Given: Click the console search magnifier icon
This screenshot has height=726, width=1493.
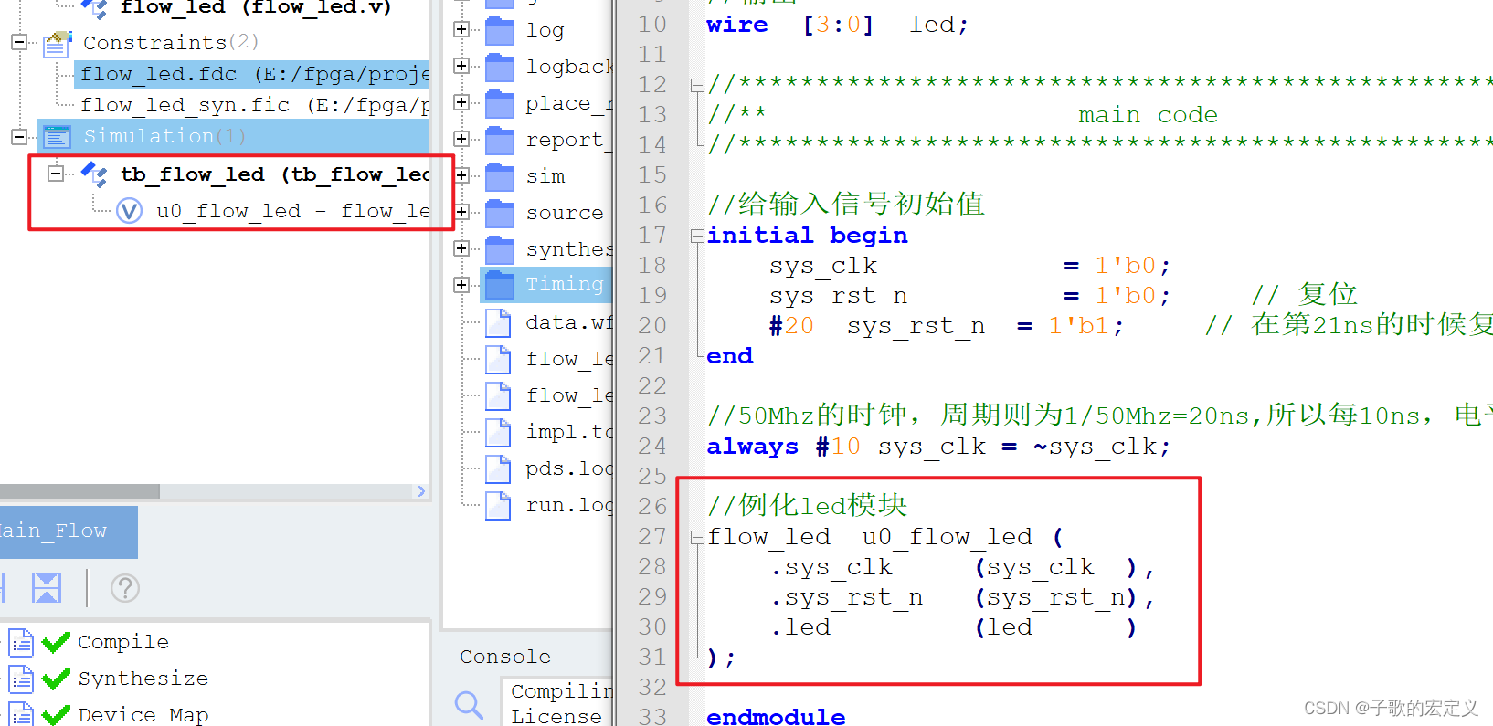Looking at the screenshot, I should [469, 705].
